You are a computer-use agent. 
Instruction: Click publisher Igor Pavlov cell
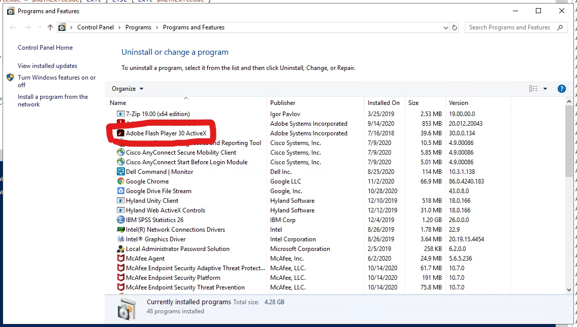(x=285, y=114)
